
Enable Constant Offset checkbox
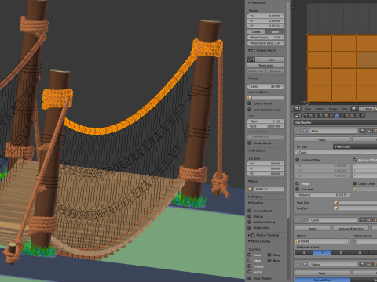(298, 160)
